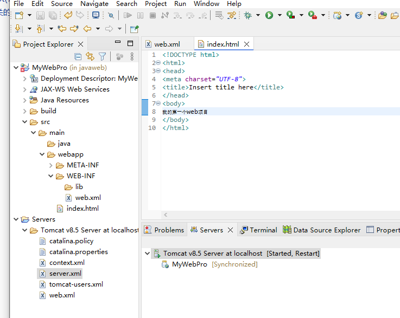Select index.html in webapp folder

78,209
